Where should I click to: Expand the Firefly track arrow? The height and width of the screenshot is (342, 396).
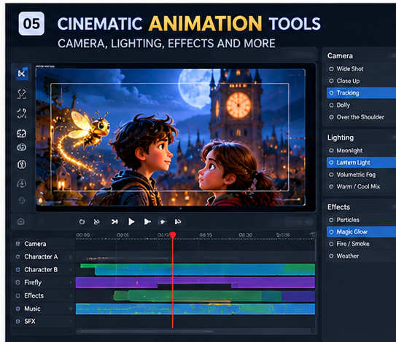coord(71,282)
